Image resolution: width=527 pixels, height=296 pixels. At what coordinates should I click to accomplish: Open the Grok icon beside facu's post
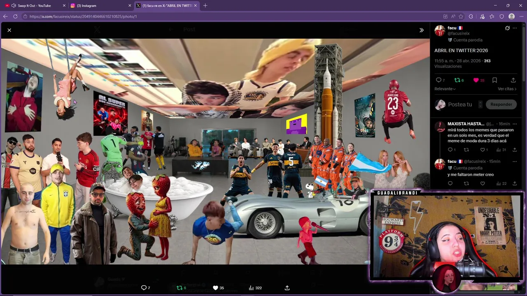point(507,28)
